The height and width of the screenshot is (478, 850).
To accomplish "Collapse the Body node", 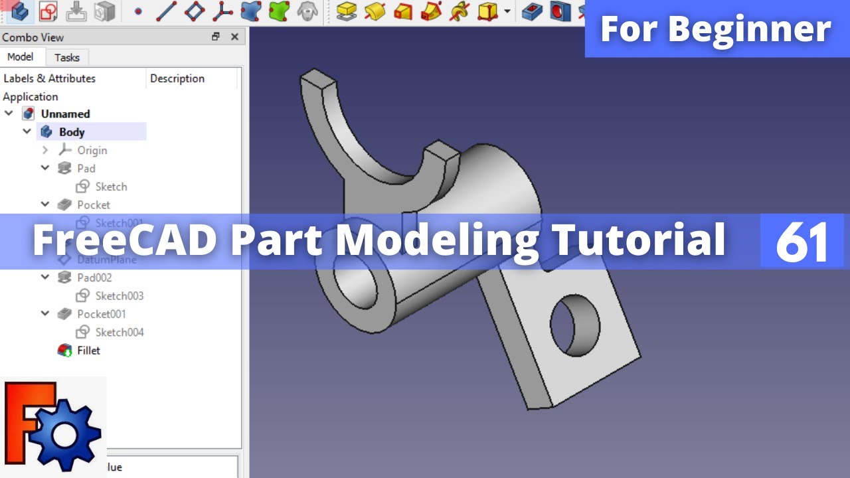I will pyautogui.click(x=27, y=131).
